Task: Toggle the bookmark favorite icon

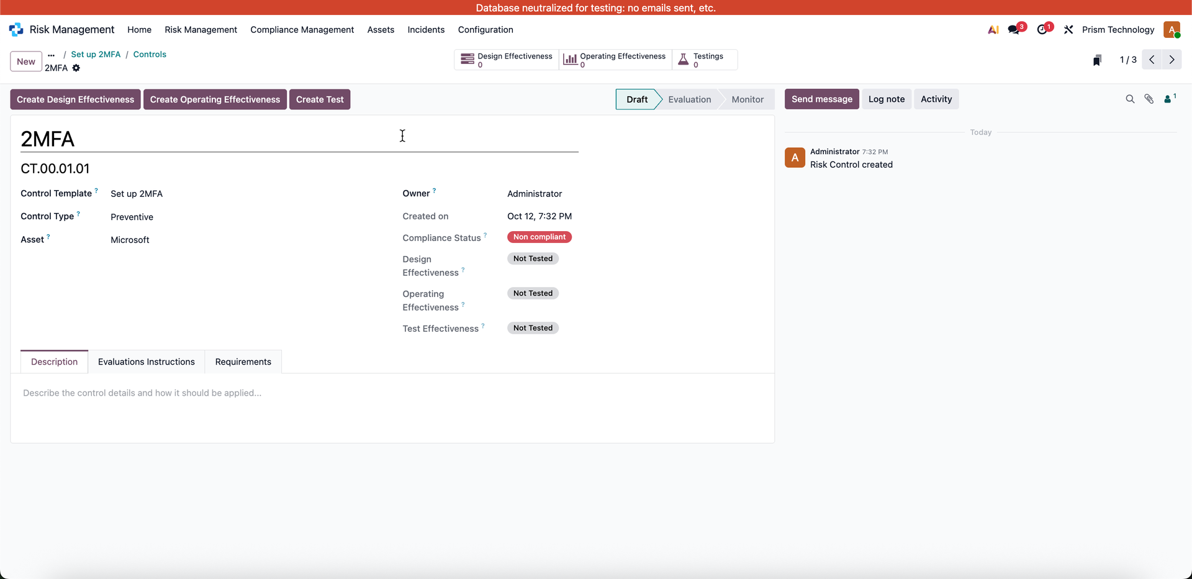Action: [1097, 60]
